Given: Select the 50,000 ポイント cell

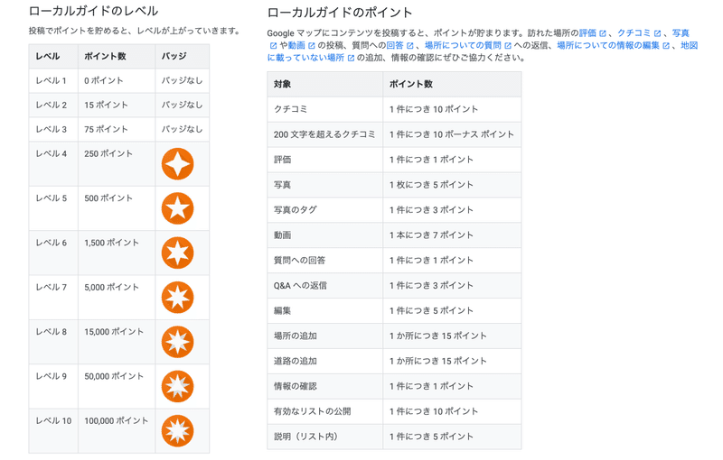Looking at the screenshot, I should [x=117, y=386].
